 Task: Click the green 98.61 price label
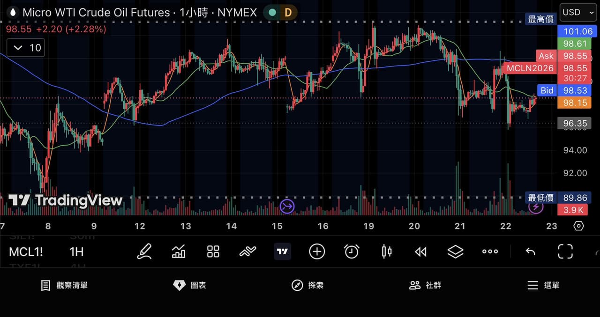pyautogui.click(x=575, y=44)
